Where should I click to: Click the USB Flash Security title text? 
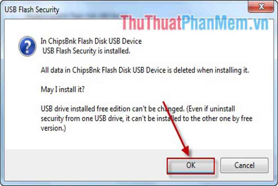(x=32, y=10)
